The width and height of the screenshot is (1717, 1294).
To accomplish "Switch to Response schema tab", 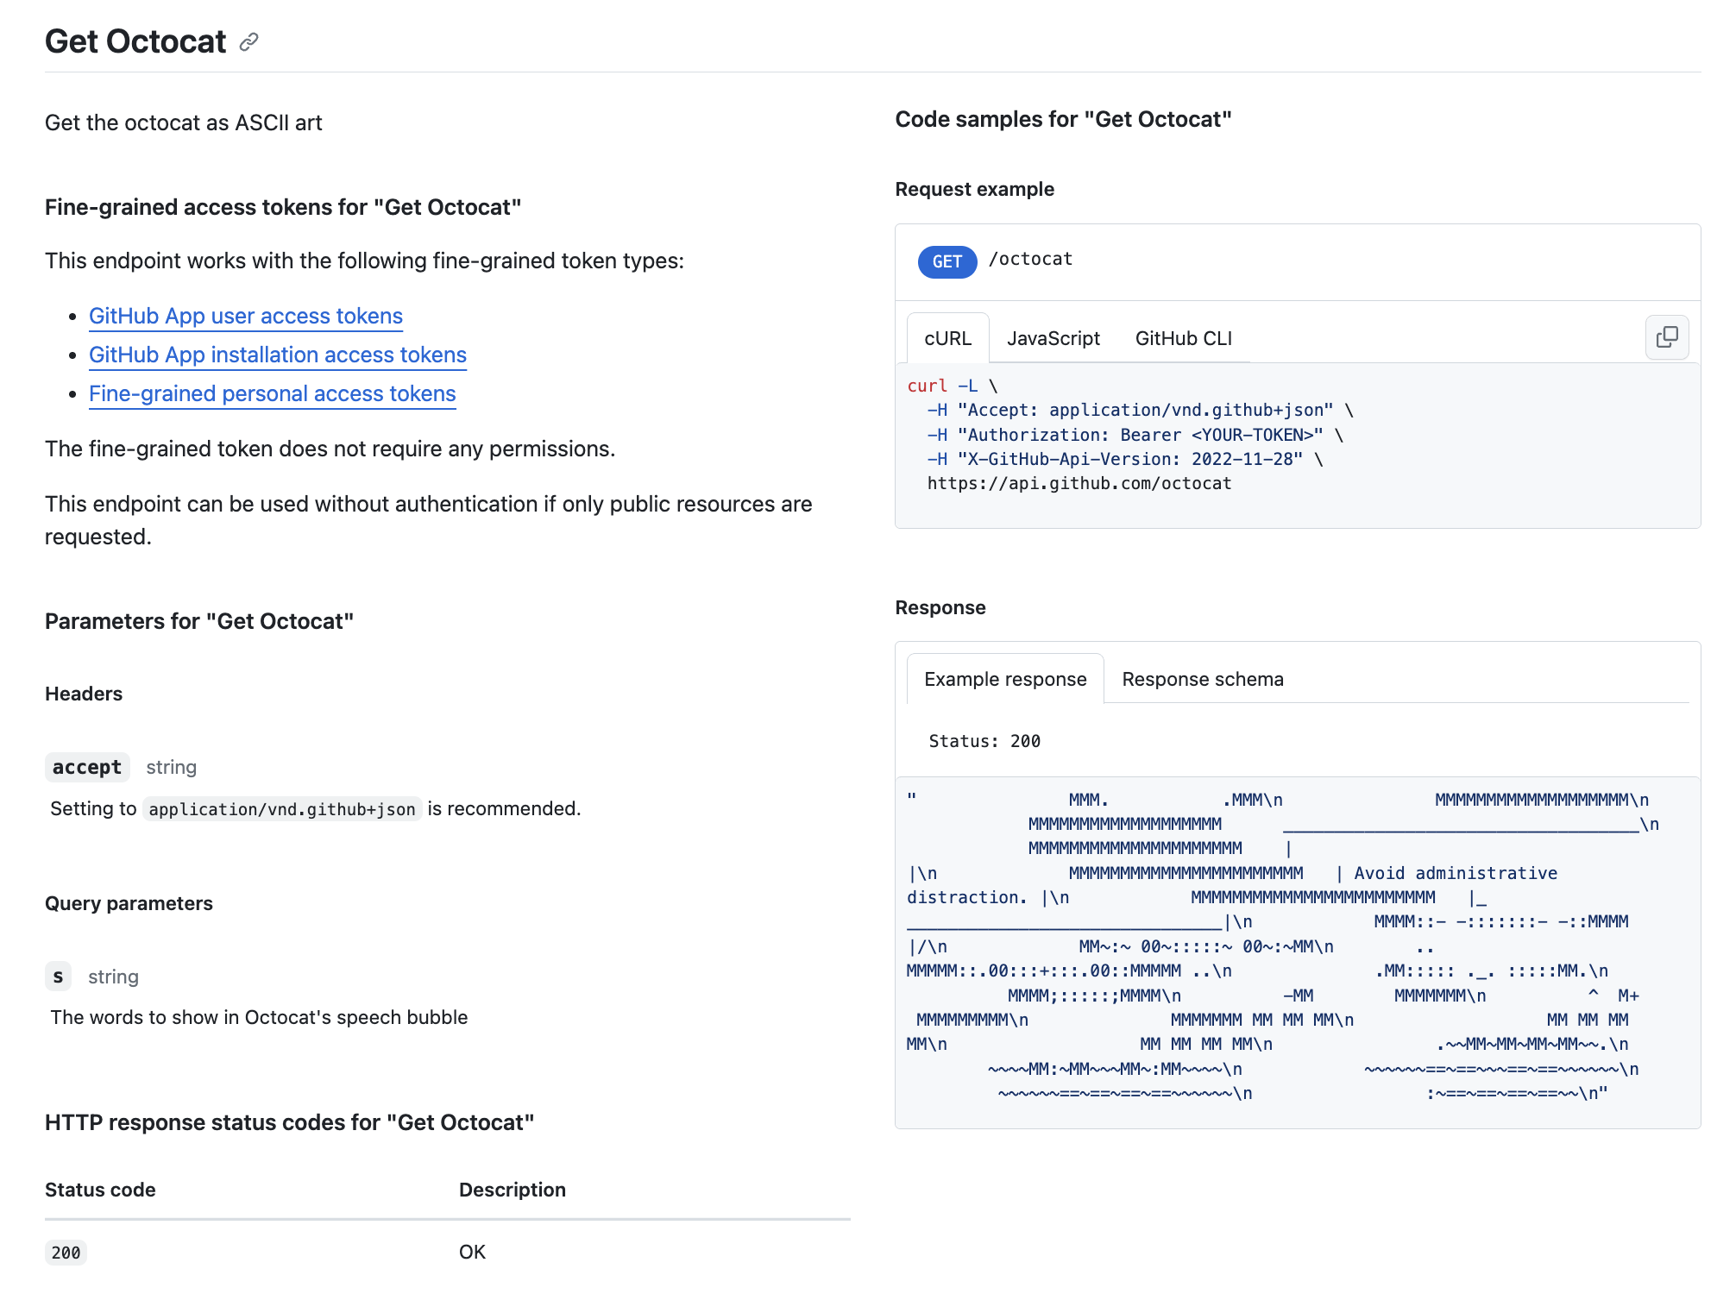I will tap(1202, 679).
